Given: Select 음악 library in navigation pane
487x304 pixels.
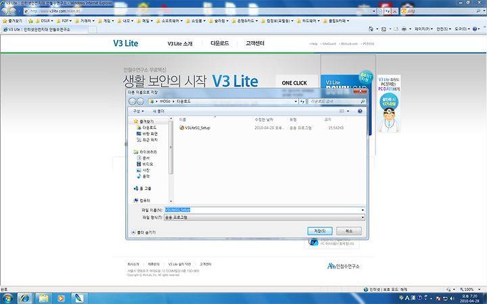Looking at the screenshot, I should (x=143, y=176).
